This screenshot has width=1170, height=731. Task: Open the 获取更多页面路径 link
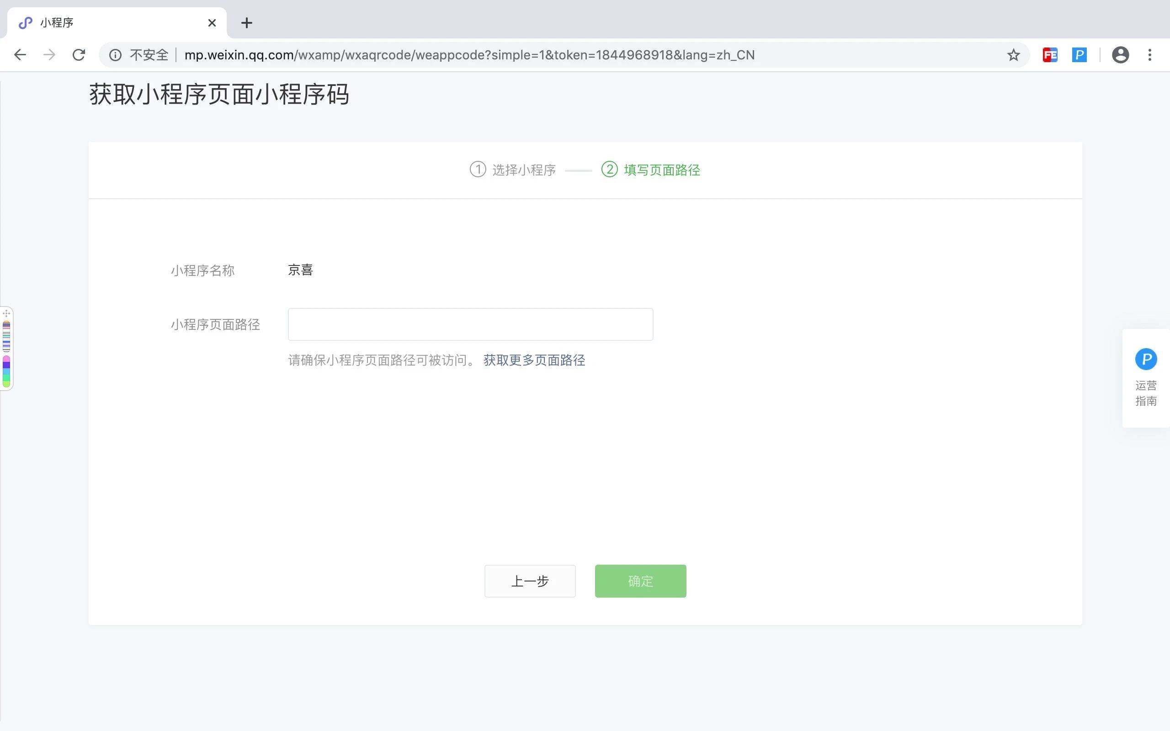(534, 360)
